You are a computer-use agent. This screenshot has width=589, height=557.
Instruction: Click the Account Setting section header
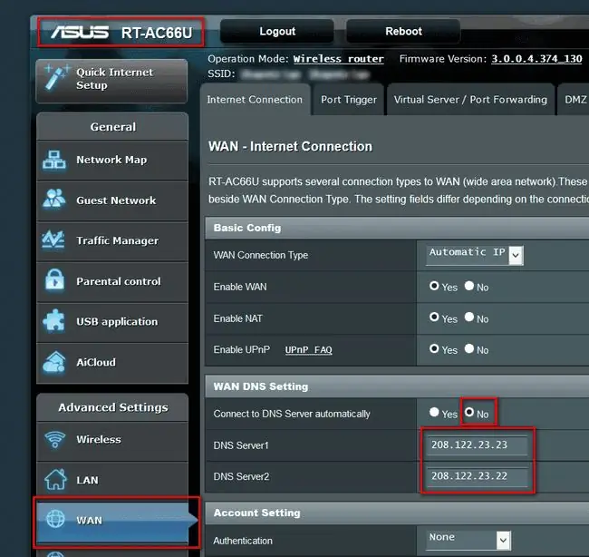tap(397, 513)
